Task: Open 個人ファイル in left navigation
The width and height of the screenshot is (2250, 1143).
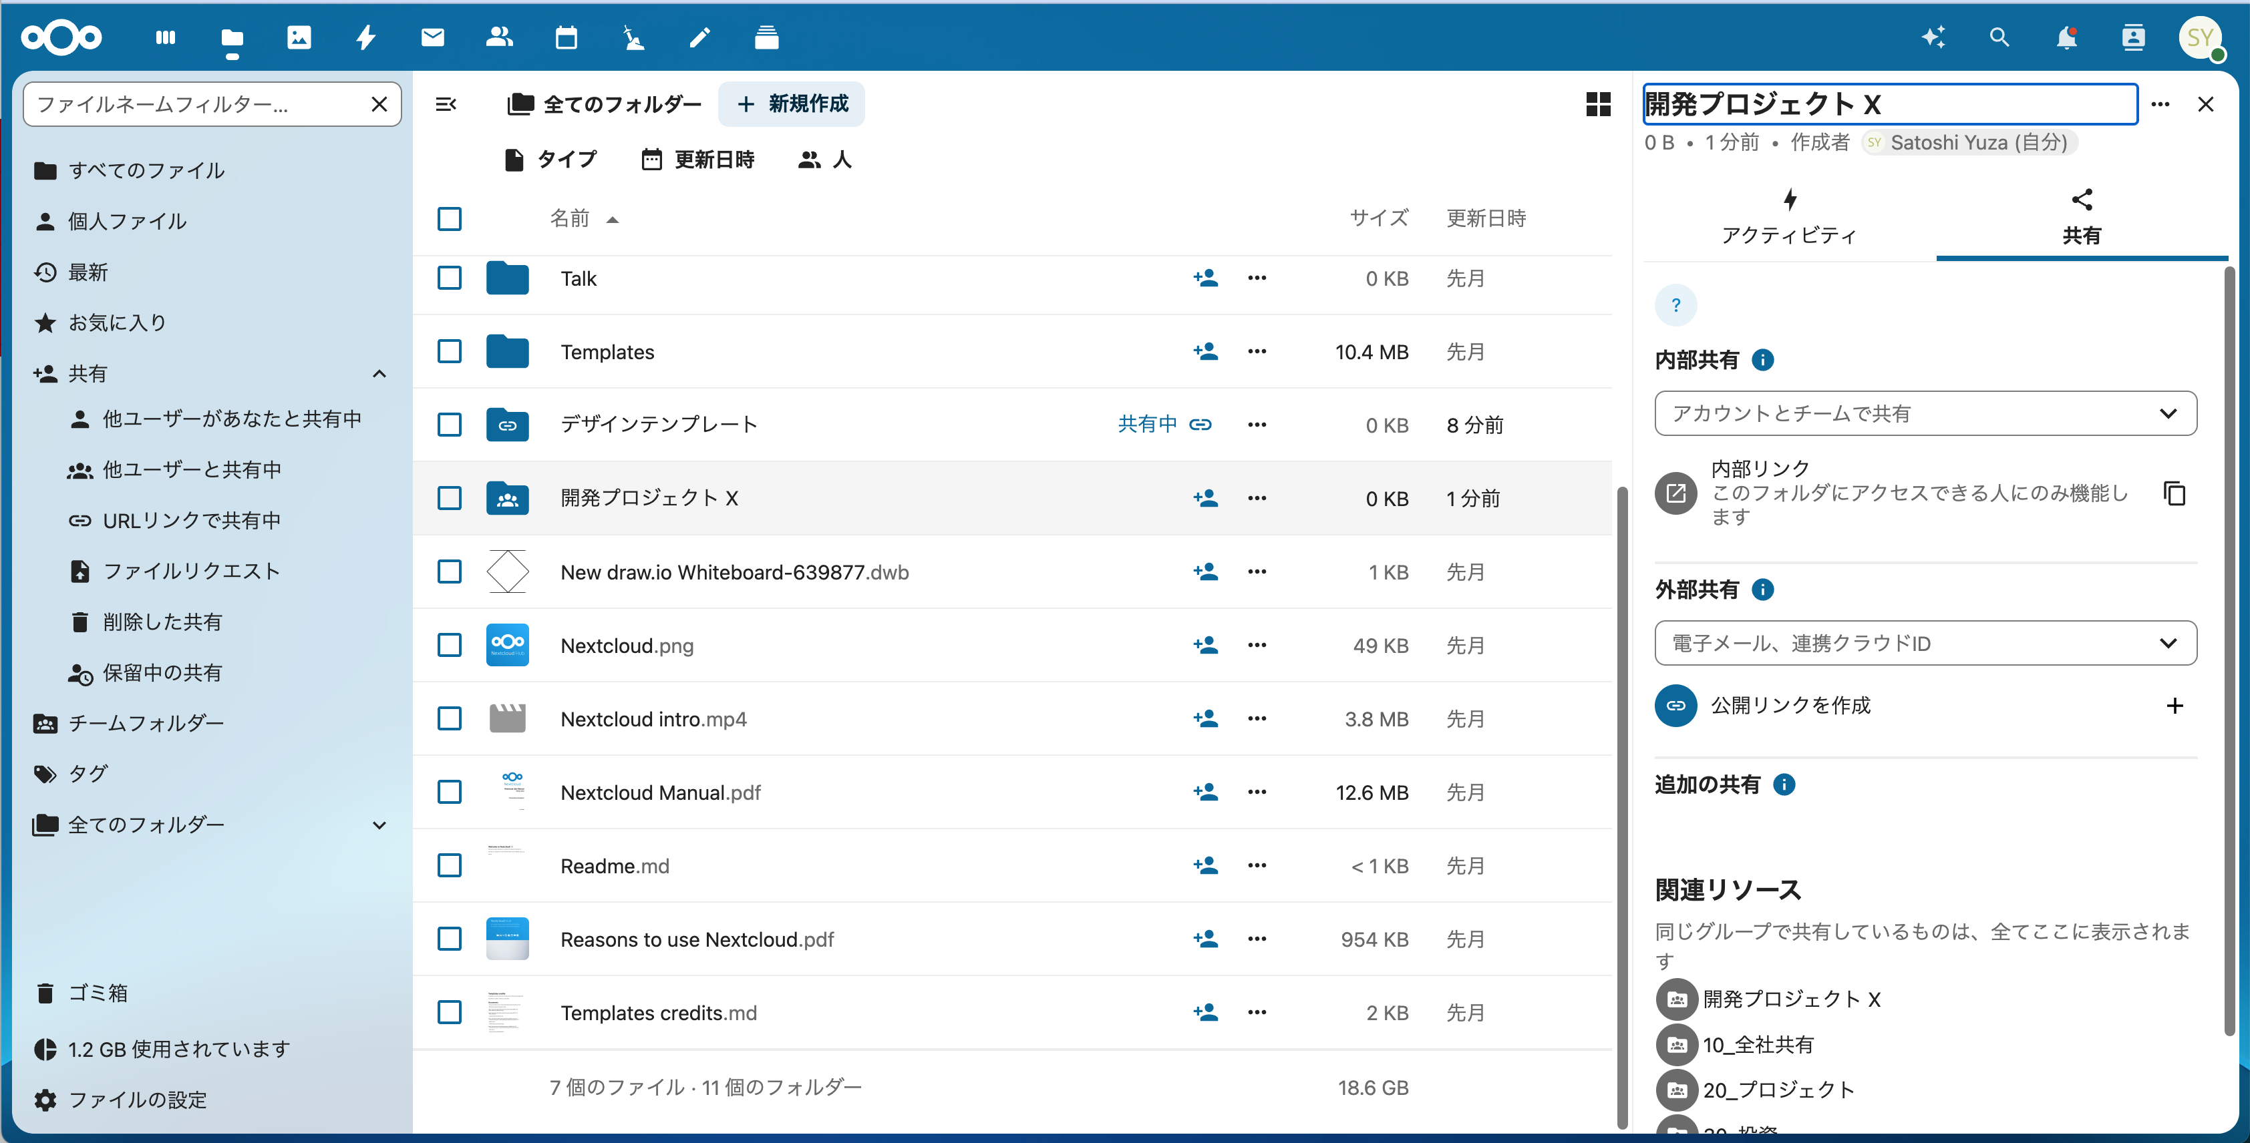Action: point(128,222)
